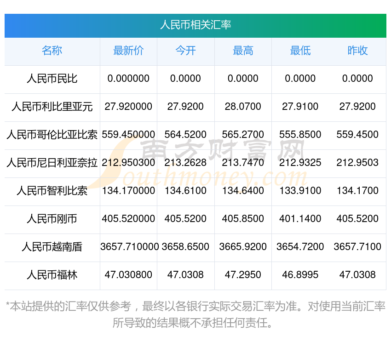Click previous close 212.9503

pos(357,163)
